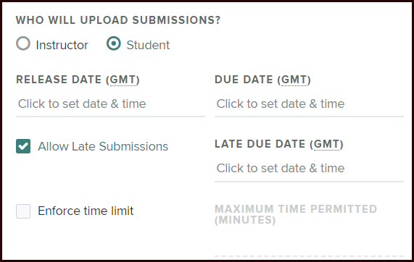Open the Due Date date-time field

point(309,104)
